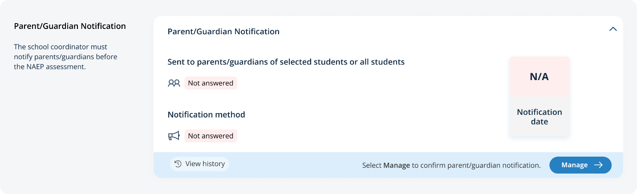Click the clock history icon
The width and height of the screenshot is (637, 194).
tap(178, 164)
